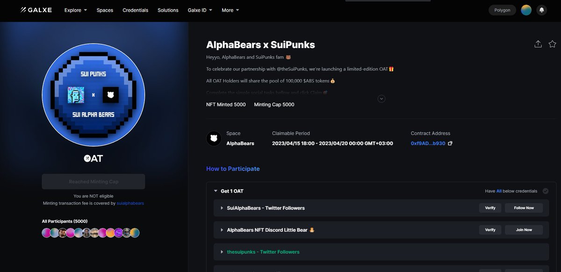Open the suialphabears sponsor link

[130, 203]
